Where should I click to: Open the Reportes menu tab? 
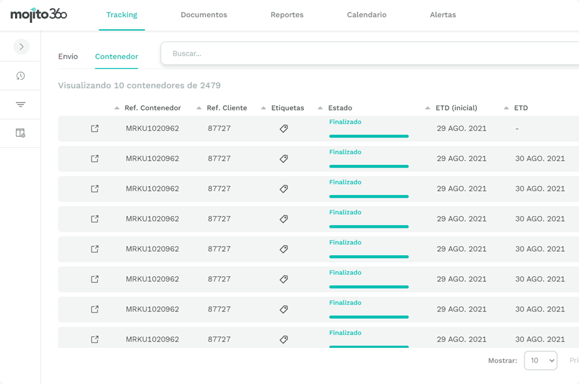pyautogui.click(x=287, y=15)
